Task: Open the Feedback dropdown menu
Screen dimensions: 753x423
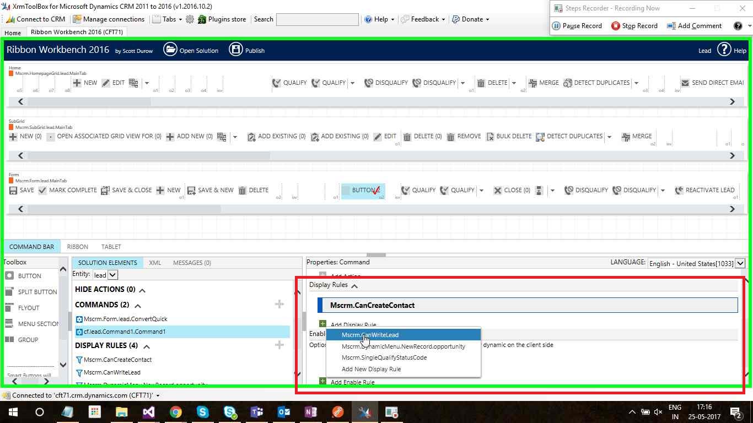Action: [423, 19]
